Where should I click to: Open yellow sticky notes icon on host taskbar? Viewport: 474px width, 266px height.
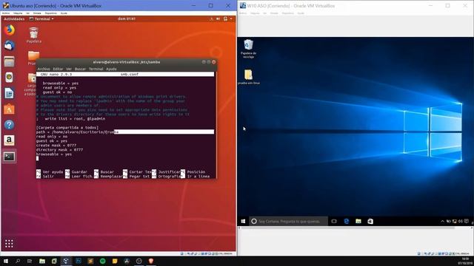coord(115,261)
